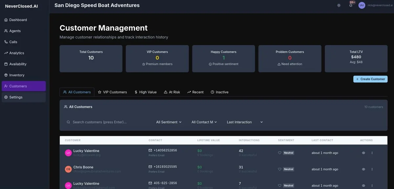Navigate to Analytics in the sidebar

coord(16,53)
